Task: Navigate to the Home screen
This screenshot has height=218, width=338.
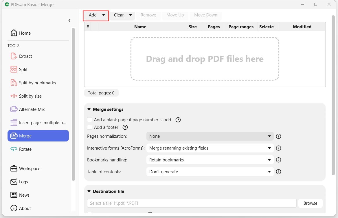Action: (x=25, y=33)
